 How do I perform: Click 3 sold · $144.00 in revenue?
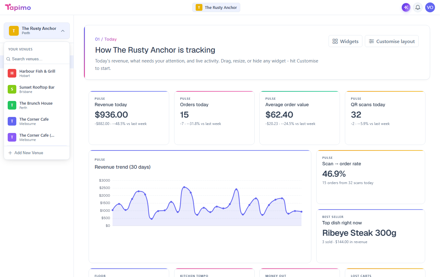(x=345, y=242)
